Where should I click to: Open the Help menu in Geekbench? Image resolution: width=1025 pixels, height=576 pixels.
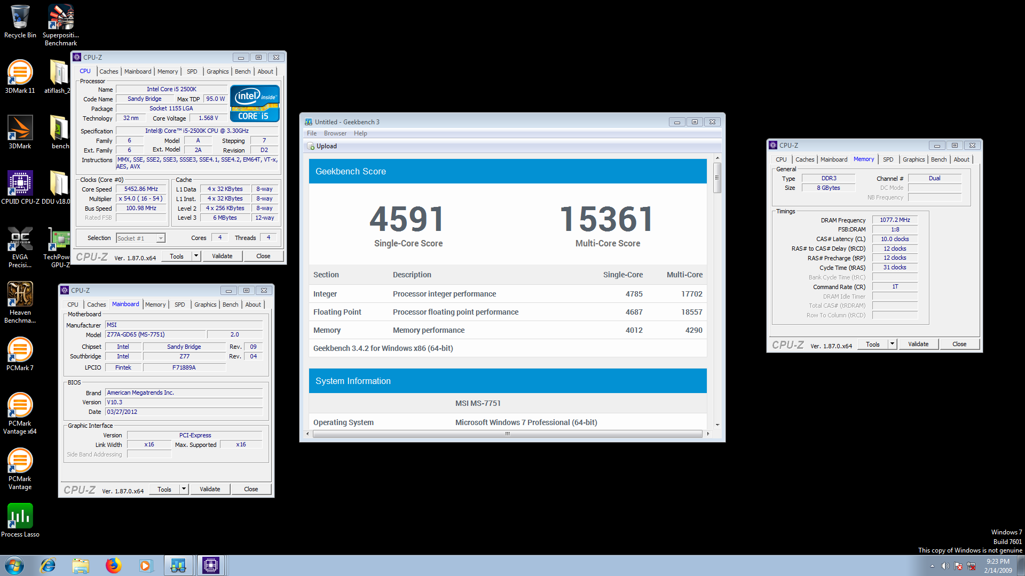tap(360, 133)
